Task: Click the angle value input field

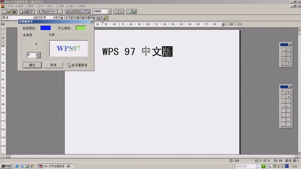Action: [x=32, y=55]
